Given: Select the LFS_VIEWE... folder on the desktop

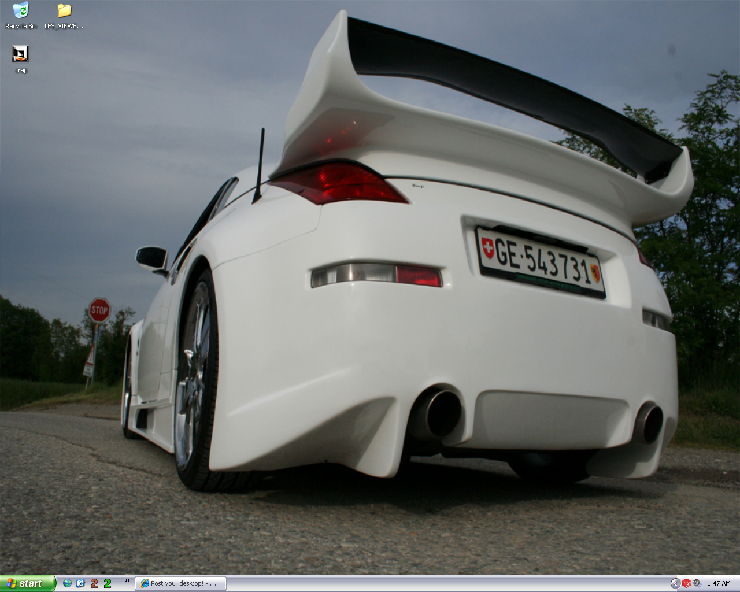Looking at the screenshot, I should [64, 16].
